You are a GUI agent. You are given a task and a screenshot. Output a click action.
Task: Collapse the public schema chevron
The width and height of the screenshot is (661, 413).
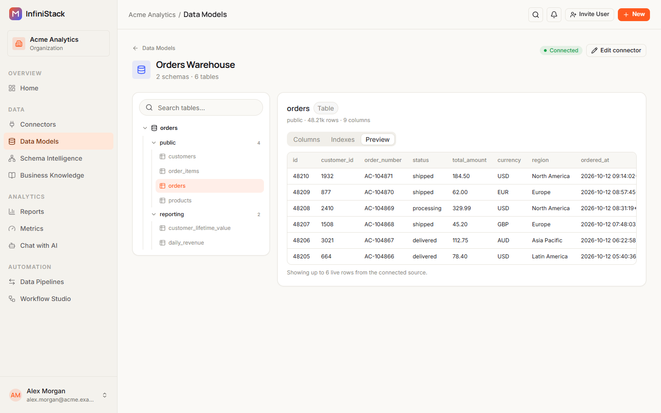pyautogui.click(x=154, y=143)
